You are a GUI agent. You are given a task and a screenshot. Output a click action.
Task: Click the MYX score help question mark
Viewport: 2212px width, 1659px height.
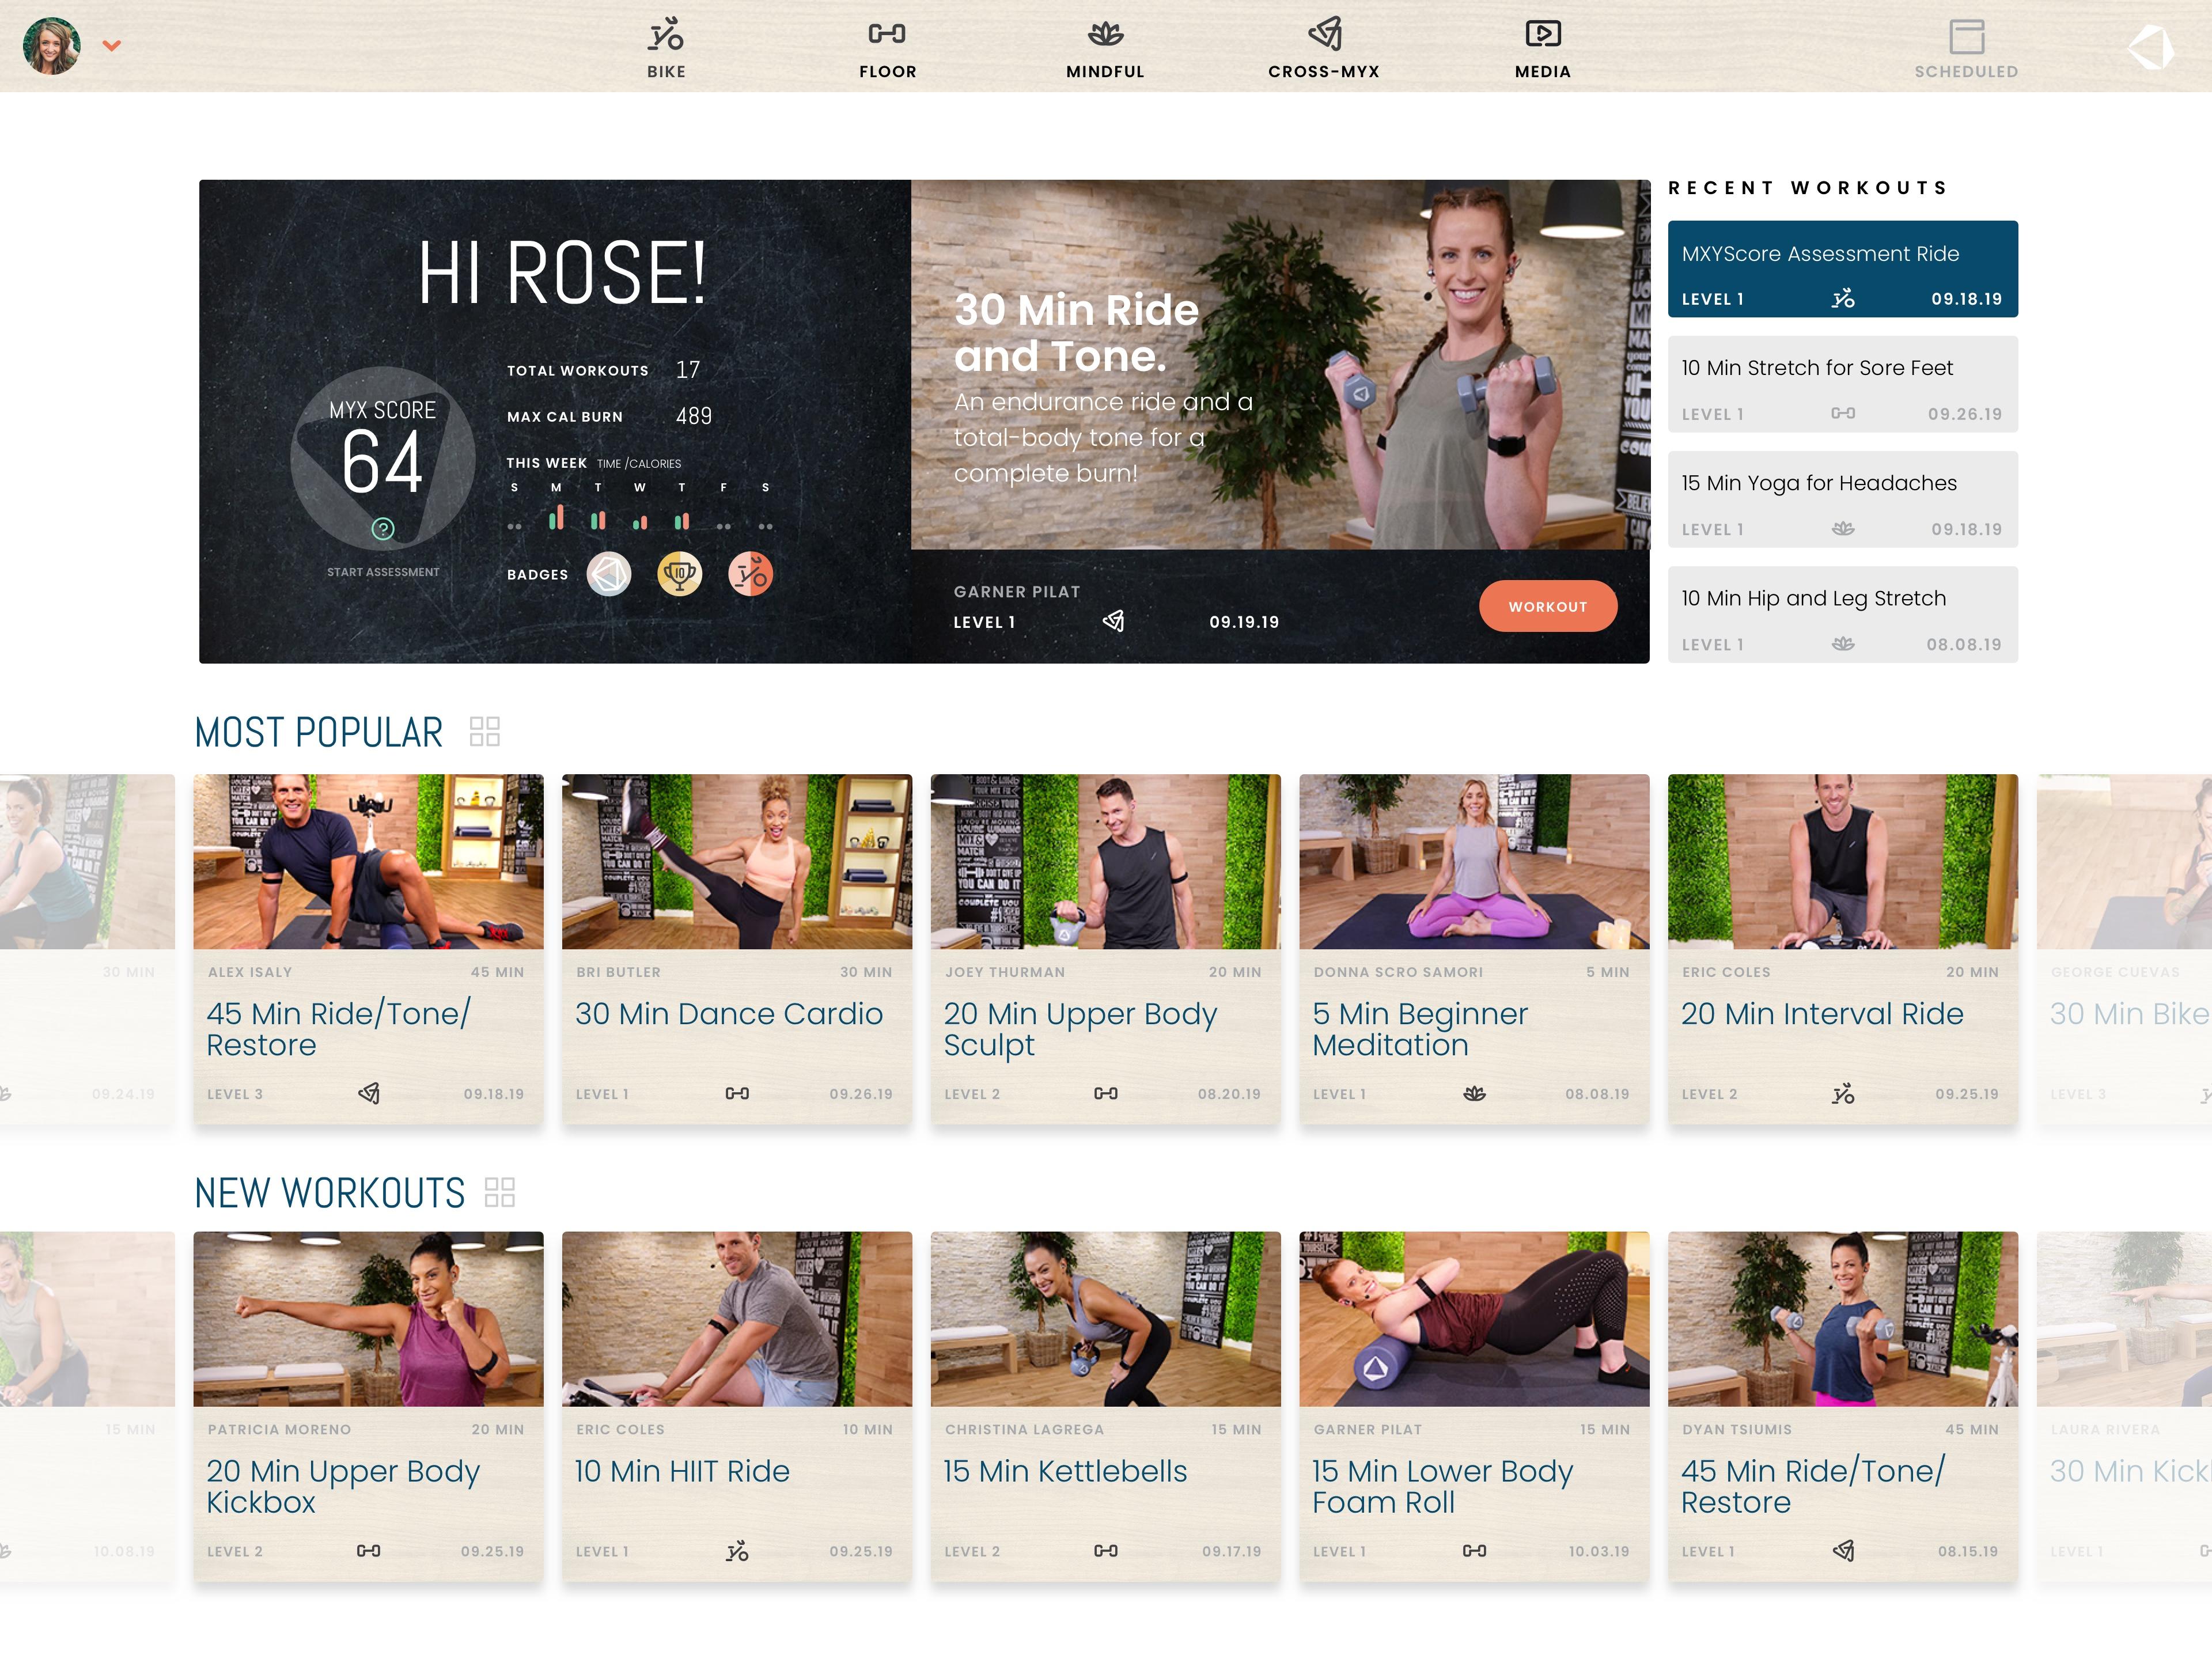pyautogui.click(x=383, y=529)
